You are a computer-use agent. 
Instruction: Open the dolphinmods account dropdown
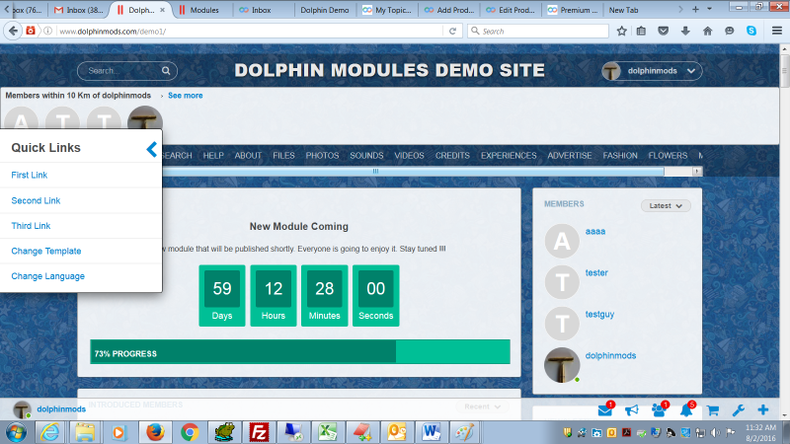652,71
